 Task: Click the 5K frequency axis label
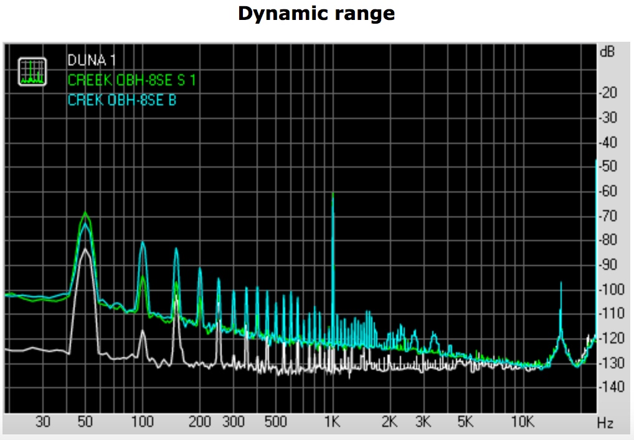[x=465, y=422]
